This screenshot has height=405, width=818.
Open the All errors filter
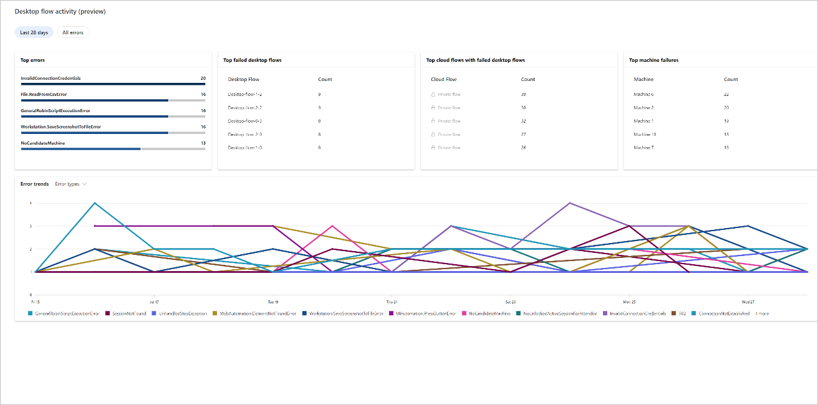coord(73,32)
